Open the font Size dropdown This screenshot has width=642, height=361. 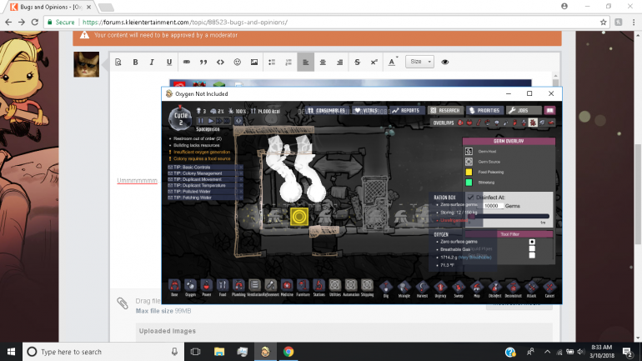click(x=419, y=62)
